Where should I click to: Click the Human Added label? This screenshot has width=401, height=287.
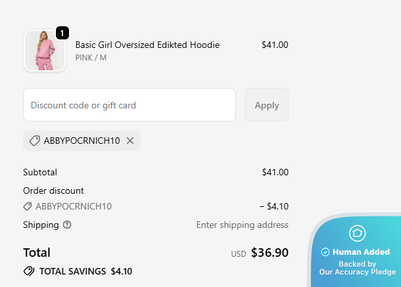(361, 252)
